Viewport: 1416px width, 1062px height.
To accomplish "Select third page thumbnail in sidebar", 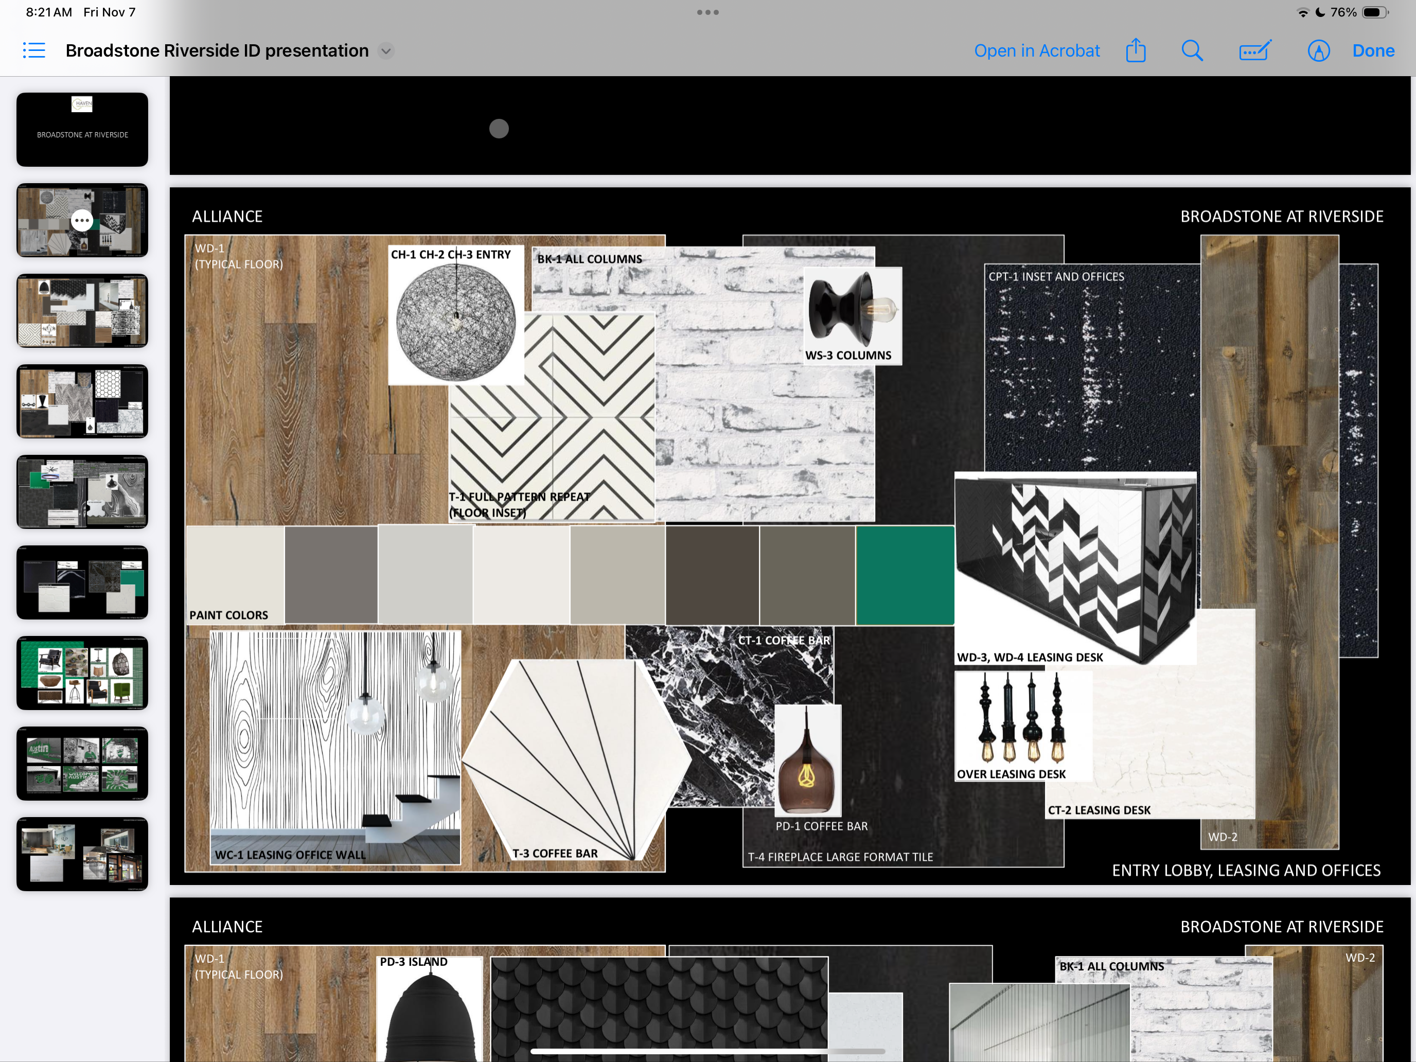I will (x=82, y=311).
